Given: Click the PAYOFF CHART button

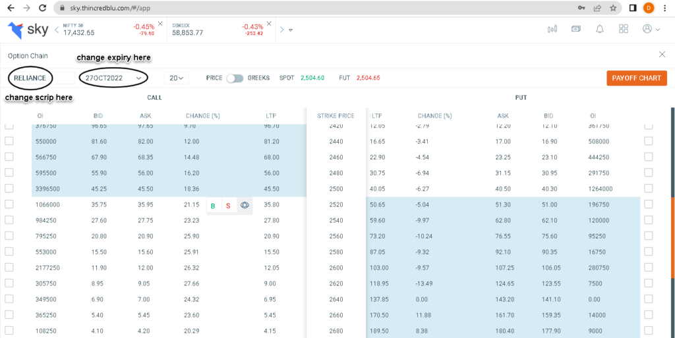Looking at the screenshot, I should [x=637, y=78].
